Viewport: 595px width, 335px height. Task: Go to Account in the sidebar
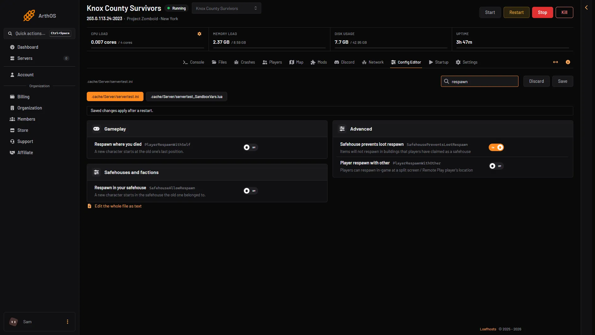pyautogui.click(x=39, y=75)
